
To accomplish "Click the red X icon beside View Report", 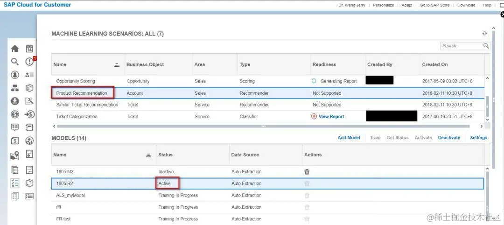I will (314, 116).
